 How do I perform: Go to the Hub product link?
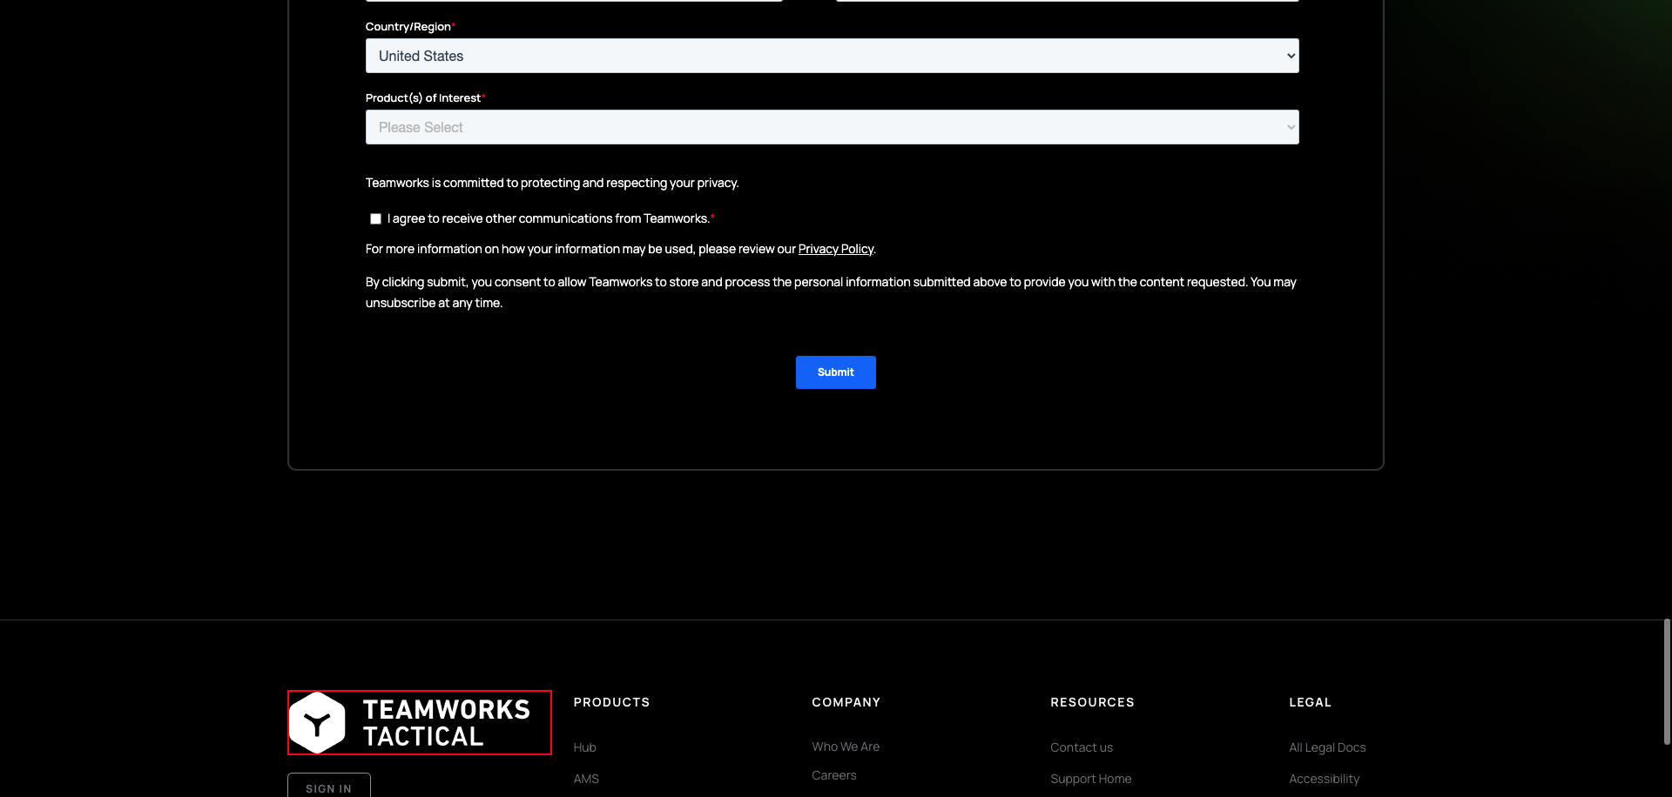click(584, 747)
